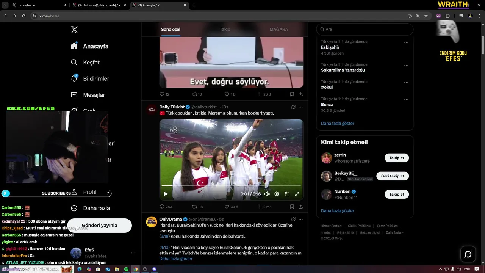Image resolution: width=485 pixels, height=273 pixels.
Task: Reload the page
Action: pos(23,16)
